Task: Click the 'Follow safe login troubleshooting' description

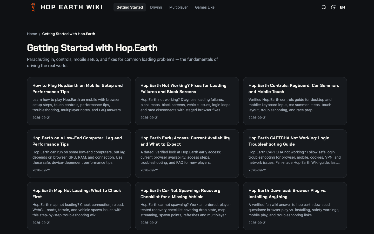Action: click(295, 157)
